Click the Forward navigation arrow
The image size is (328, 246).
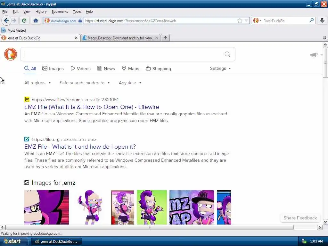pyautogui.click(x=14, y=20)
